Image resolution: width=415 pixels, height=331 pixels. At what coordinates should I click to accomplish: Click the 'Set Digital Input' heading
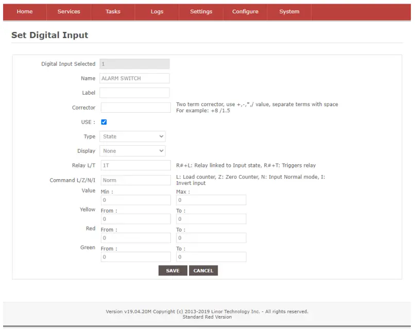(x=50, y=35)
